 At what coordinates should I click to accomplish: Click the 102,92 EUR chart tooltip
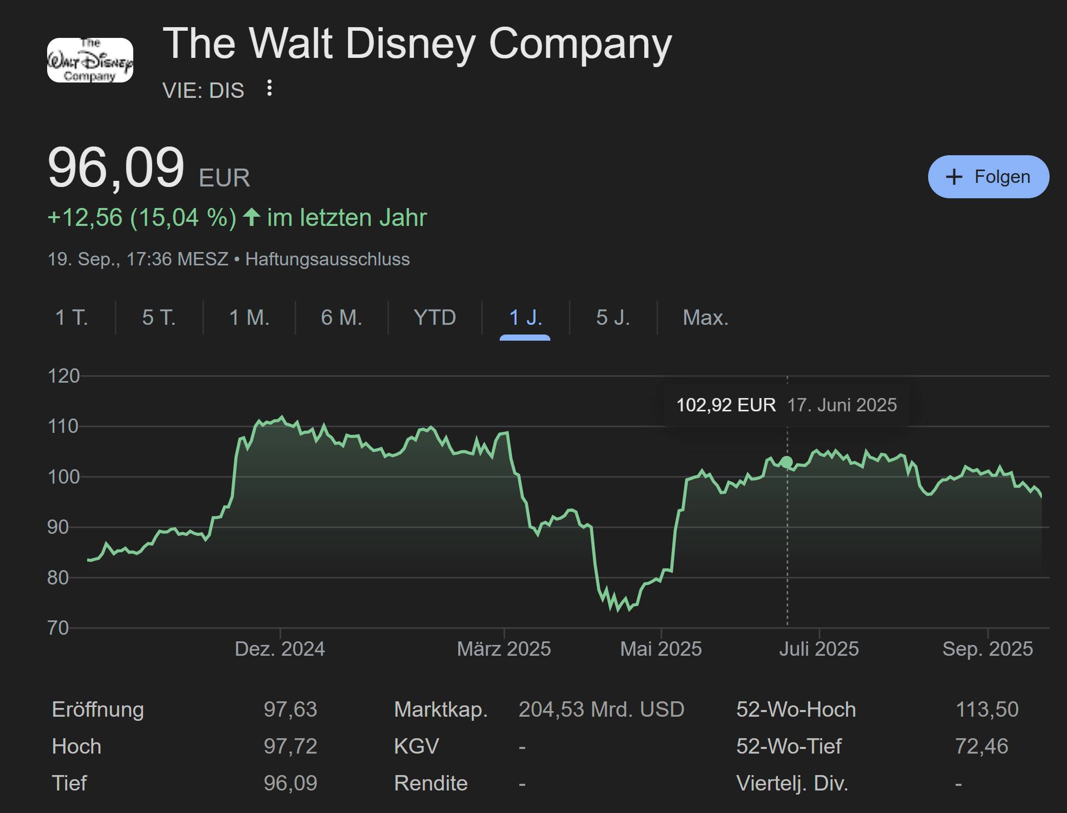[x=786, y=405]
